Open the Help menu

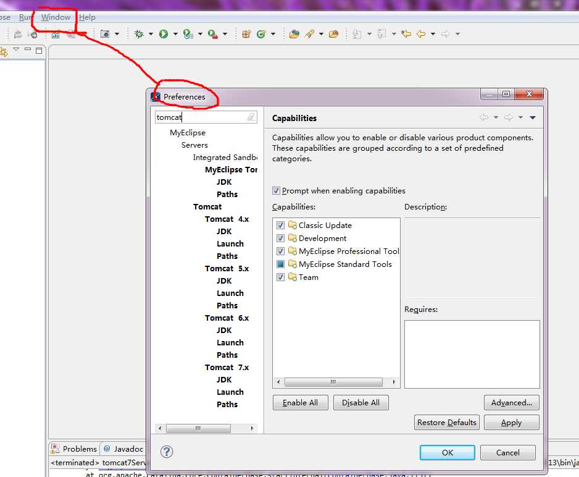87,17
